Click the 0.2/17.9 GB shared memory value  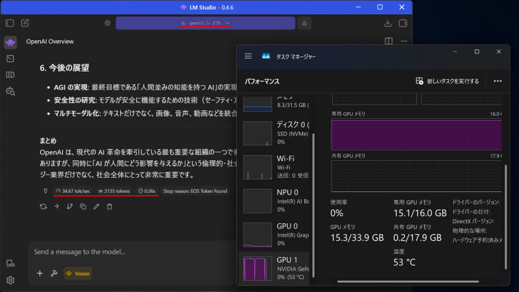(417, 237)
